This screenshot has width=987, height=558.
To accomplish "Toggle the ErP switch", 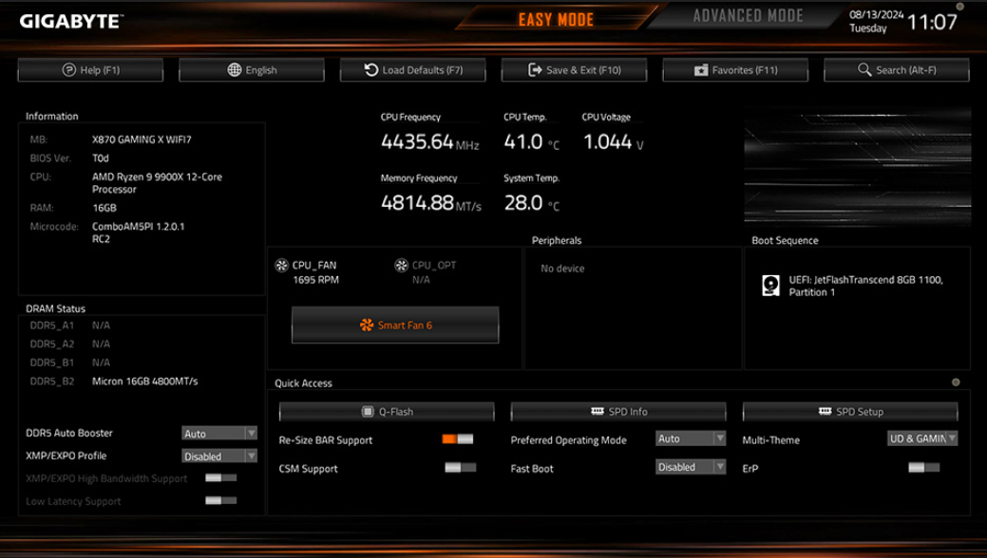I will (924, 468).
